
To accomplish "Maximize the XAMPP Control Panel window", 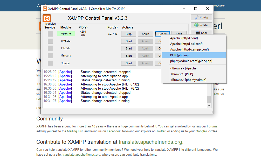I will pos(196,9).
